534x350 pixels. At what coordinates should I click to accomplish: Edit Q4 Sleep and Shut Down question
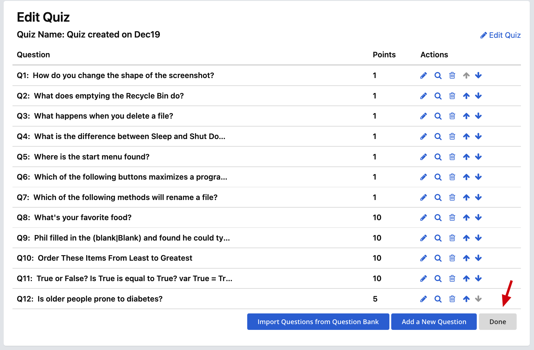pos(423,136)
